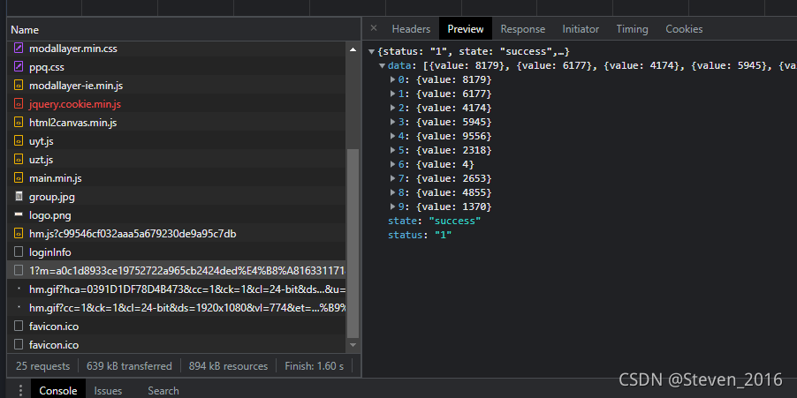The height and width of the screenshot is (398, 797).
Task: Click the 894 kB resources status entry
Action: [x=228, y=366]
